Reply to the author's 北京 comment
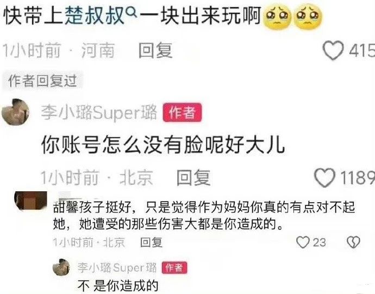Screen dimensions: 375x294 193,178
